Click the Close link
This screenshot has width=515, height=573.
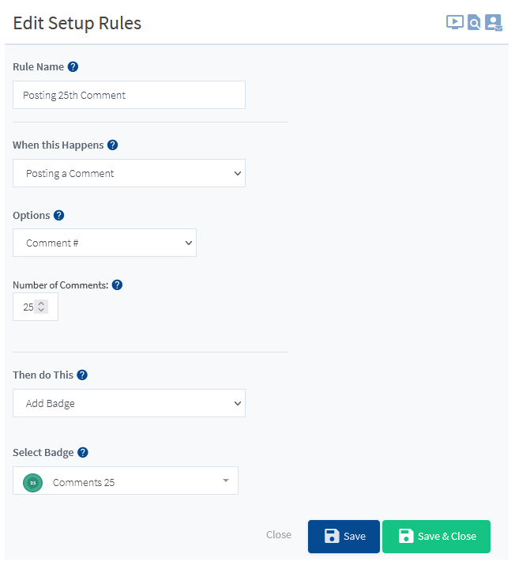[x=279, y=534]
